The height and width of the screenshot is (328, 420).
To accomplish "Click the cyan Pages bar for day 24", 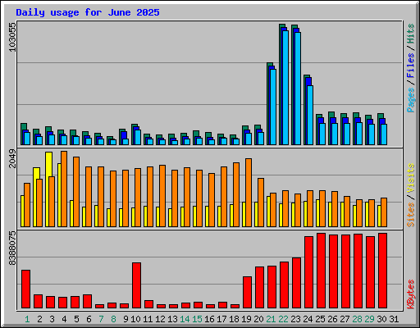I will 310,116.
